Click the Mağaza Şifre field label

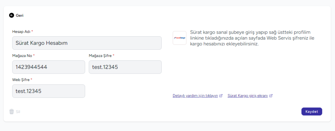coord(100,56)
